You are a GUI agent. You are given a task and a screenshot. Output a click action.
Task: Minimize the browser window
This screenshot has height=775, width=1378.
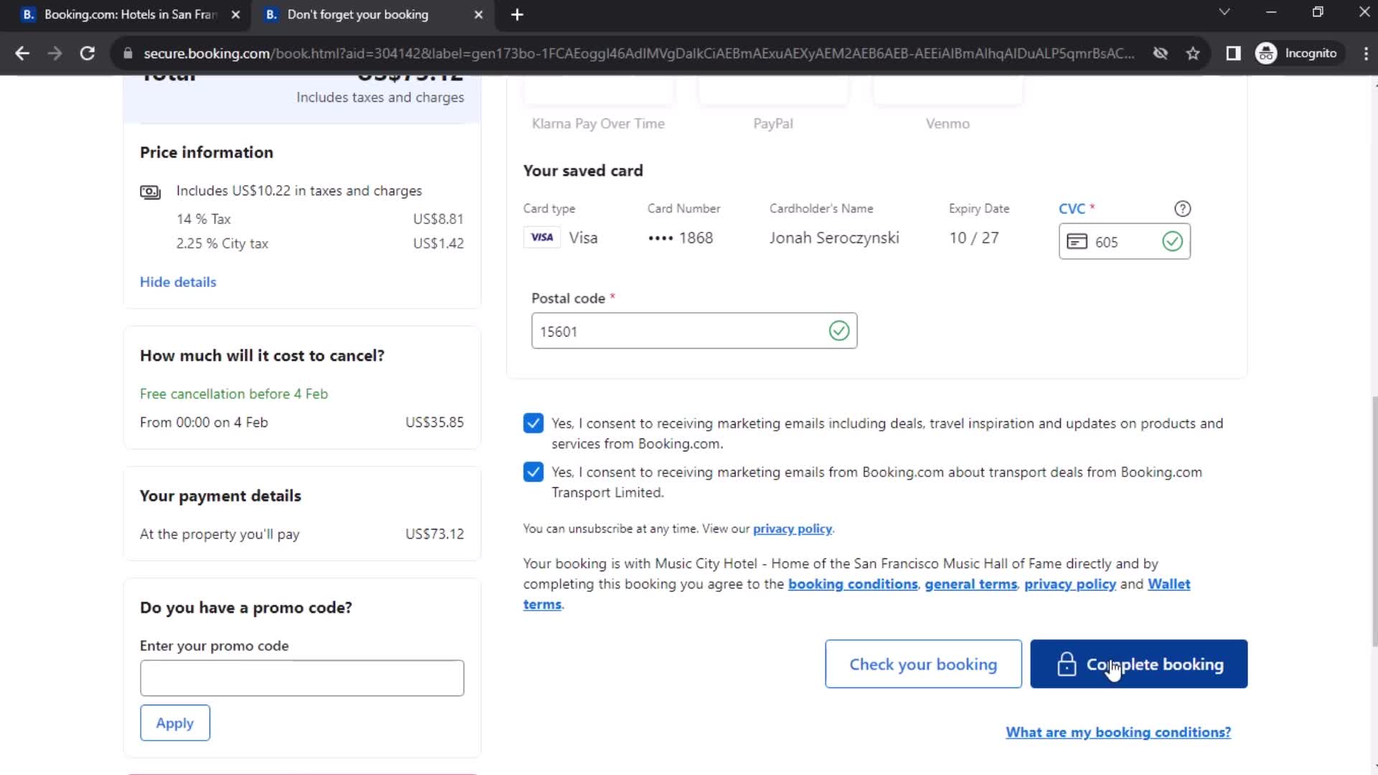(1271, 12)
